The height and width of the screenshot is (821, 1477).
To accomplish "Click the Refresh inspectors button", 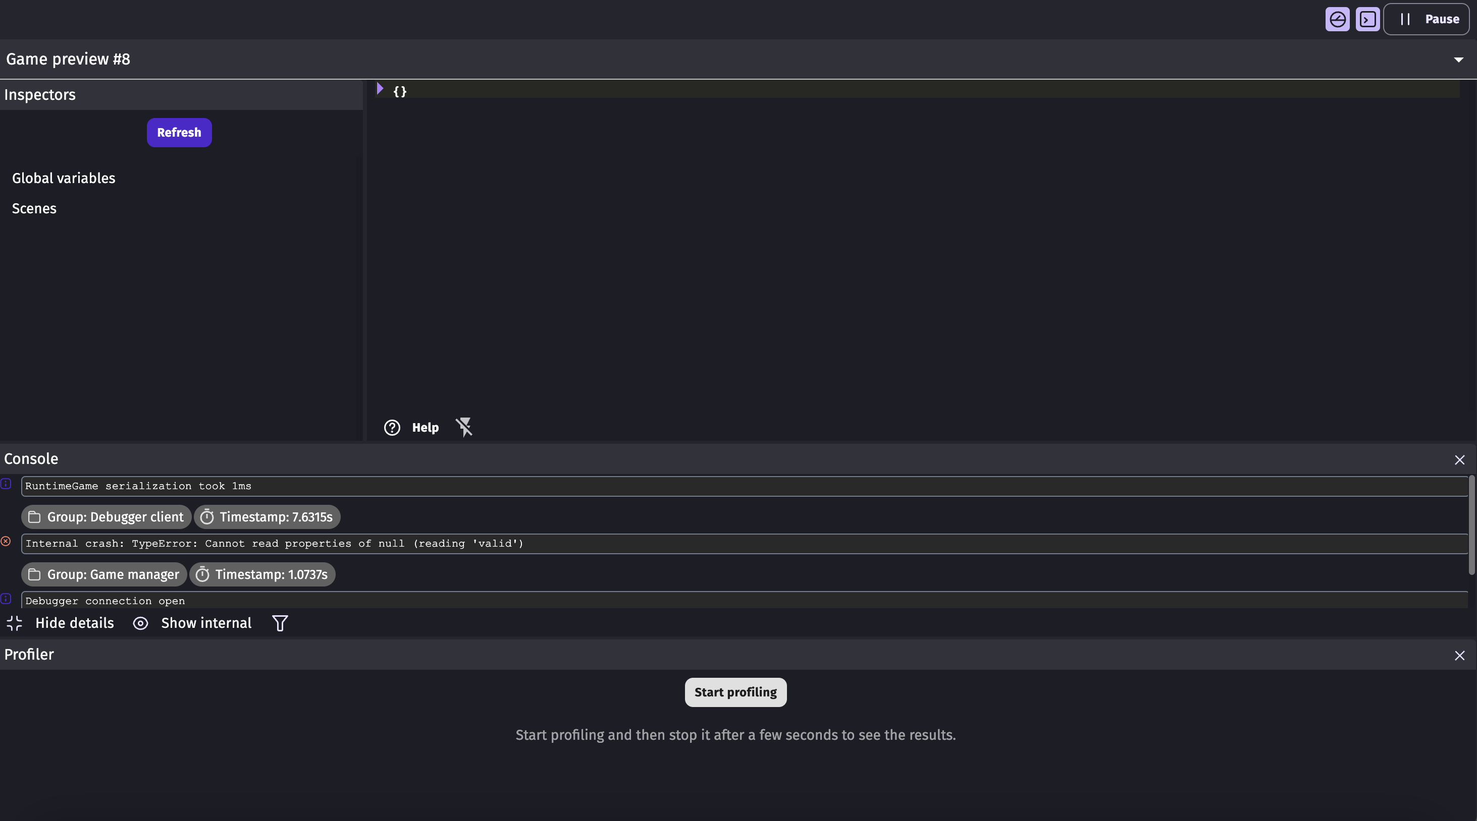I will coord(179,132).
